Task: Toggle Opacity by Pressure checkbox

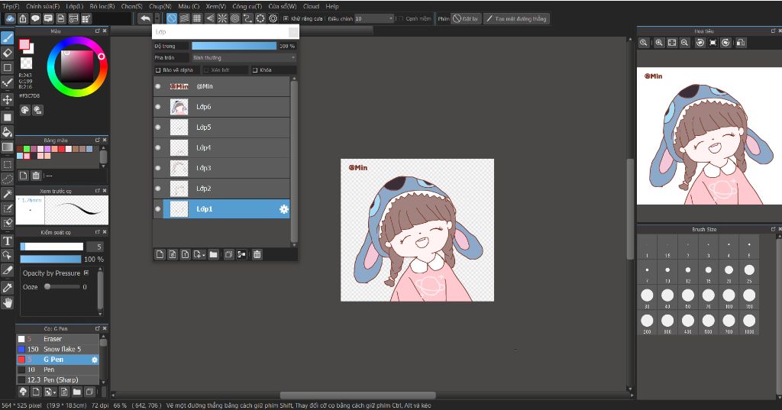Action: [x=86, y=273]
